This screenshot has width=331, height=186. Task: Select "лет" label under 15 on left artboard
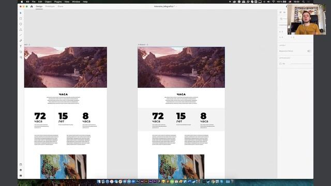(x=61, y=121)
